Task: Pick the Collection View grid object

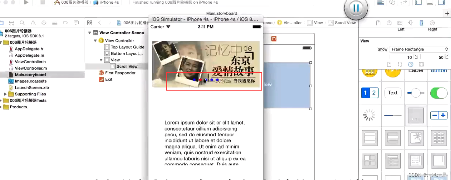Action: 439,138
